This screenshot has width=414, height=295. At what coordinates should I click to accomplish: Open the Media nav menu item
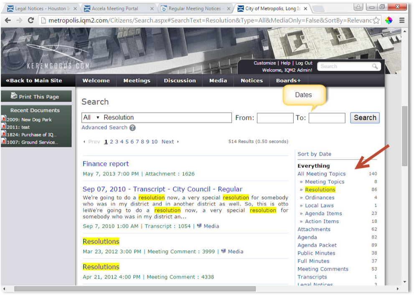point(218,80)
